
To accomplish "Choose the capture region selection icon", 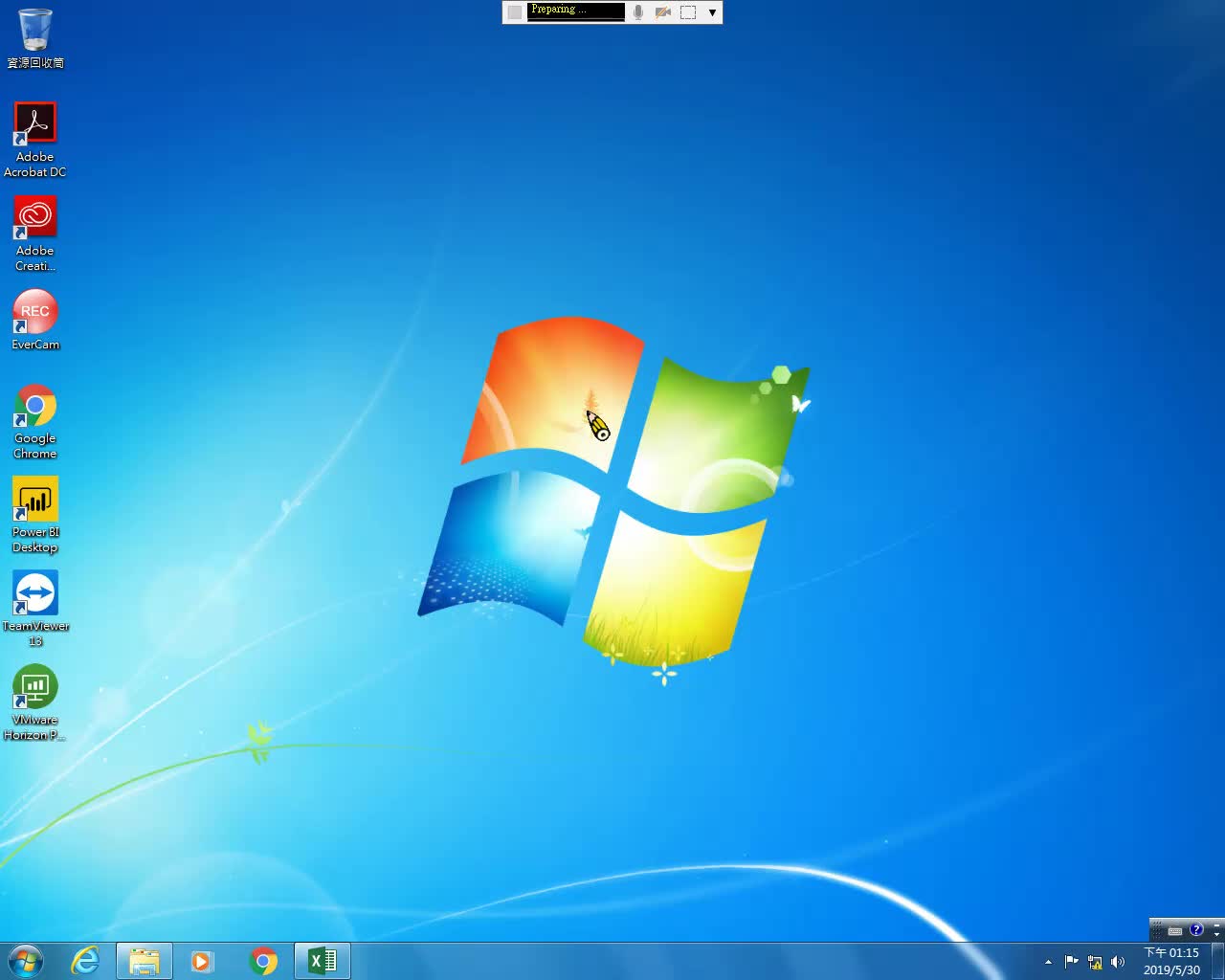I will coord(688,12).
